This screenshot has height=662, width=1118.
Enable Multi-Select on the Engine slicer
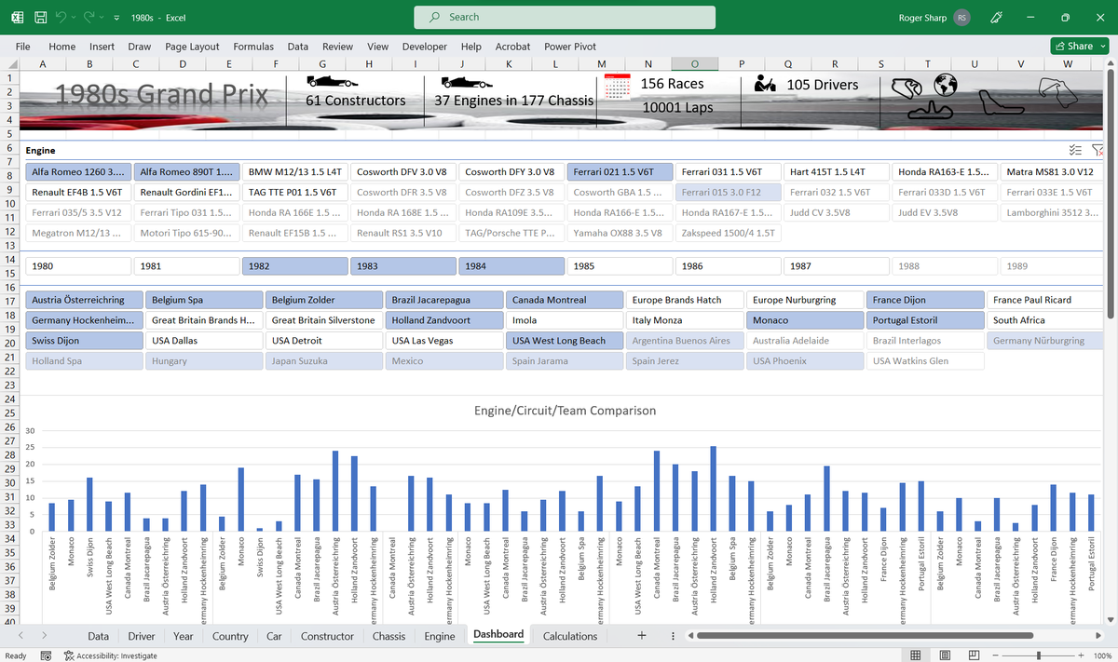tap(1075, 149)
